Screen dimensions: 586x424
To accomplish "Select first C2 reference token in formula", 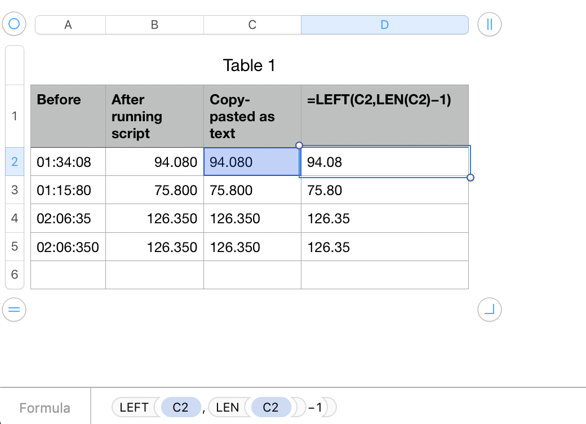I will point(180,407).
